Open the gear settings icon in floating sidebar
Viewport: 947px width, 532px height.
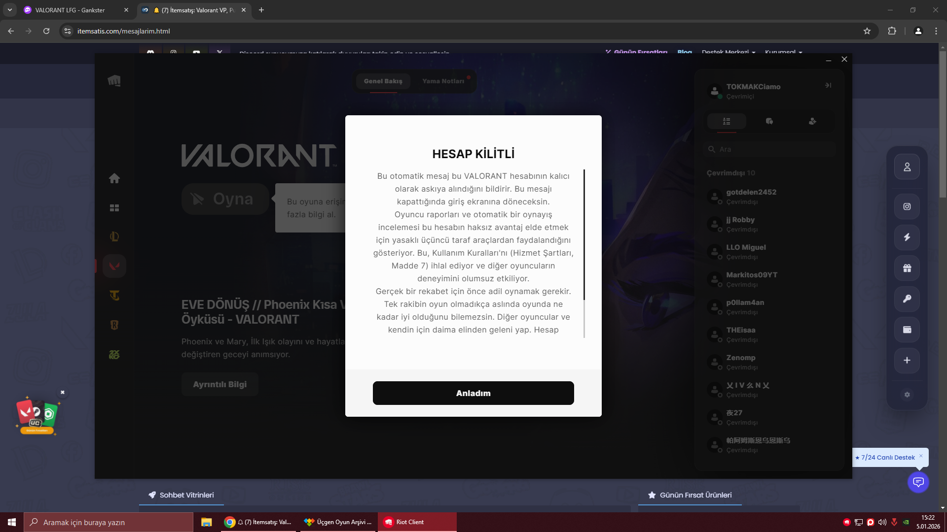click(907, 395)
